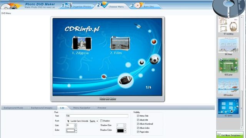Click the Burn Disc flaming disc icon
The height and width of the screenshot is (138, 246).
pos(139,5)
